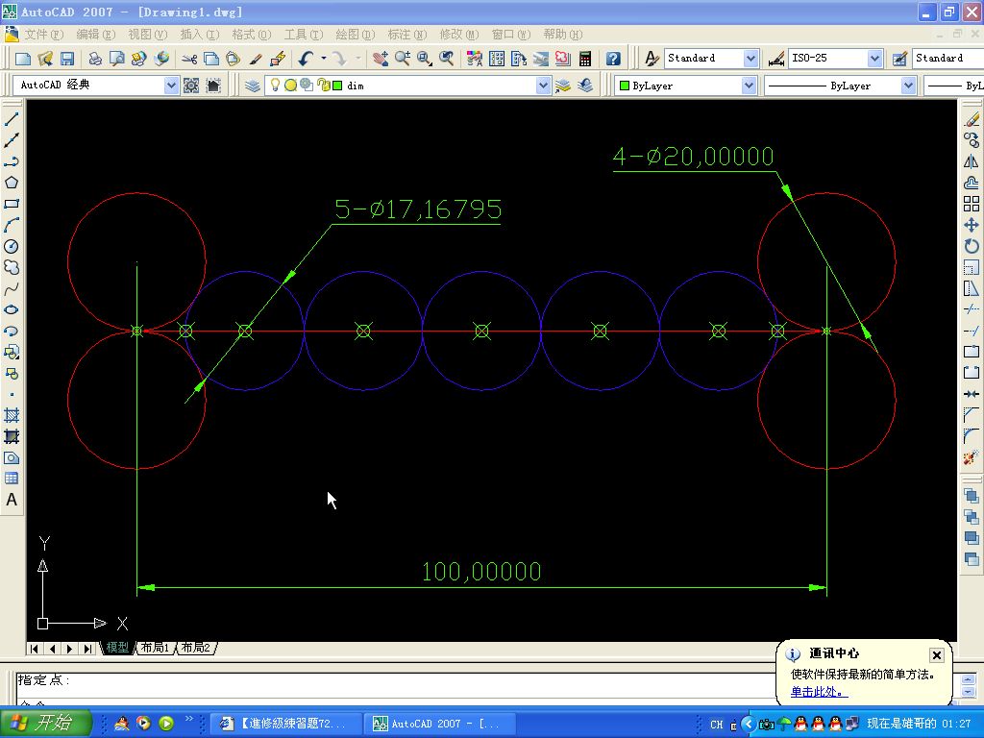Viewport: 984px width, 738px height.
Task: Expand the ByLayer color dropdown
Action: point(748,86)
